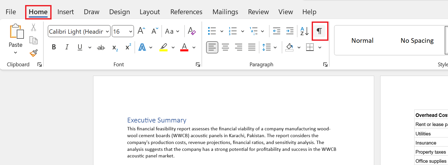Decrease paragraph indent
This screenshot has height=165, width=448.
tap(276, 31)
